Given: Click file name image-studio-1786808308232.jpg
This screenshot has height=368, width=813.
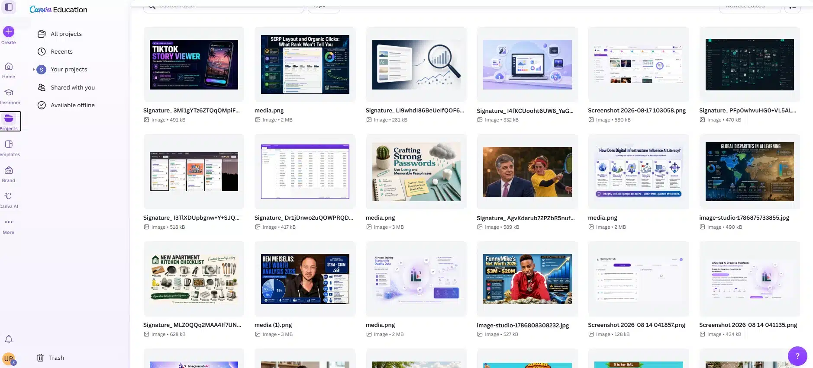Looking at the screenshot, I should click(523, 325).
